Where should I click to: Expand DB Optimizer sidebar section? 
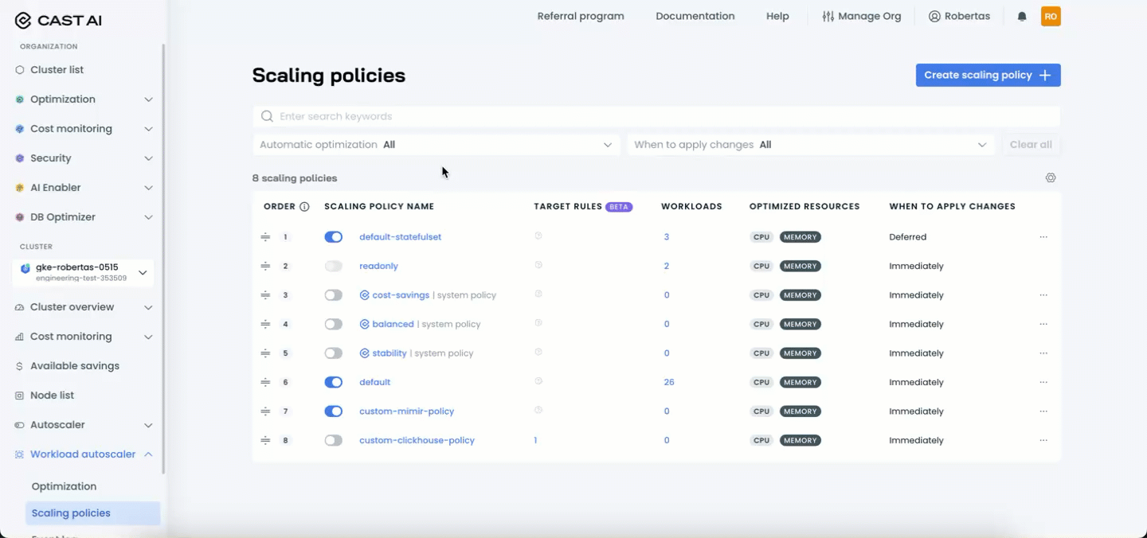pos(84,217)
